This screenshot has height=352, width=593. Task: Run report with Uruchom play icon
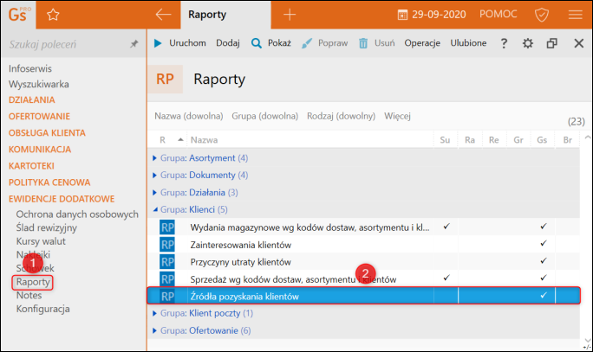[158, 43]
